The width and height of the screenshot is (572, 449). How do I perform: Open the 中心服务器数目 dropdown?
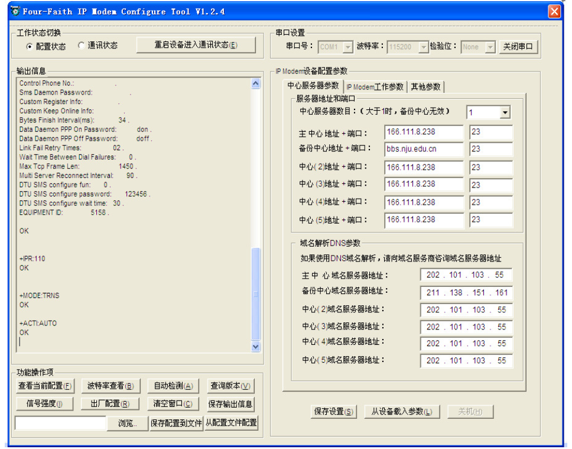[x=505, y=112]
